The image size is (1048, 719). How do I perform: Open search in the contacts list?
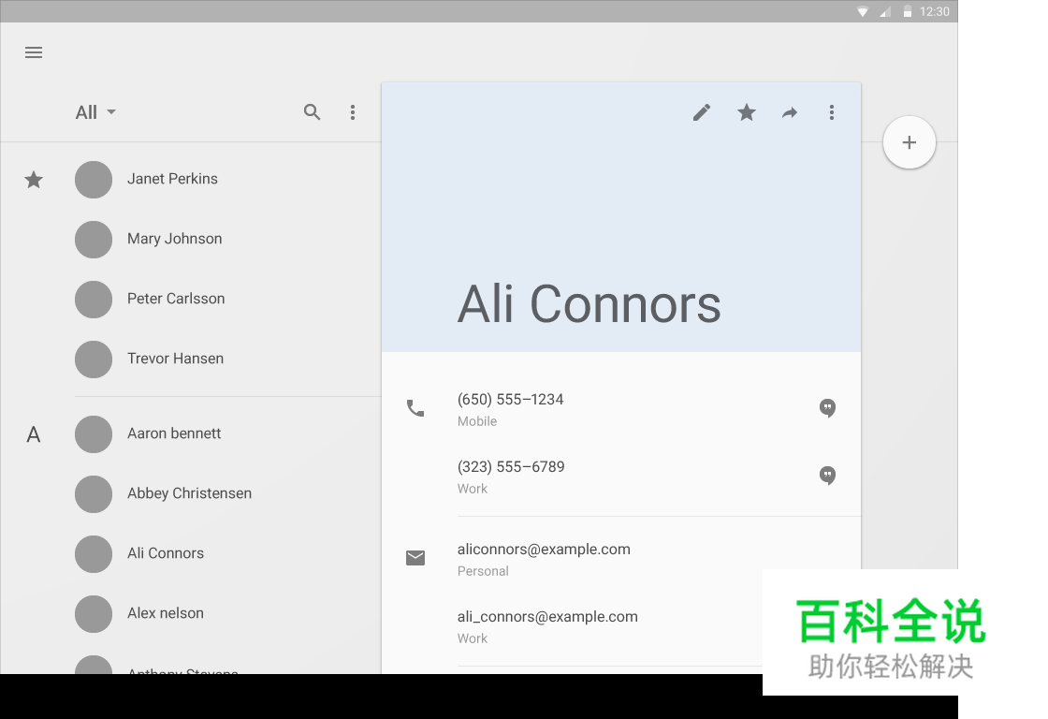click(x=313, y=111)
